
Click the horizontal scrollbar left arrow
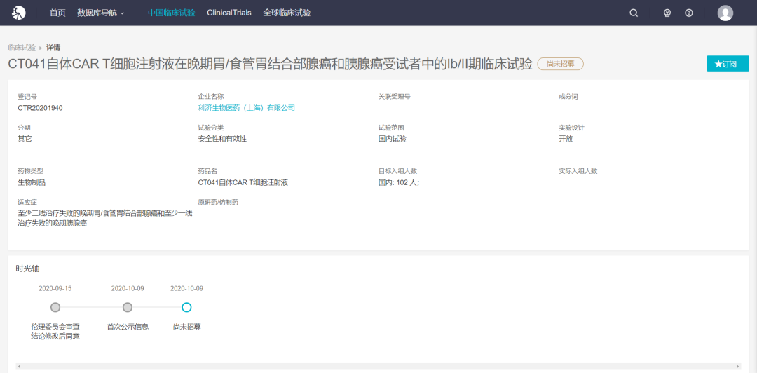click(x=20, y=366)
